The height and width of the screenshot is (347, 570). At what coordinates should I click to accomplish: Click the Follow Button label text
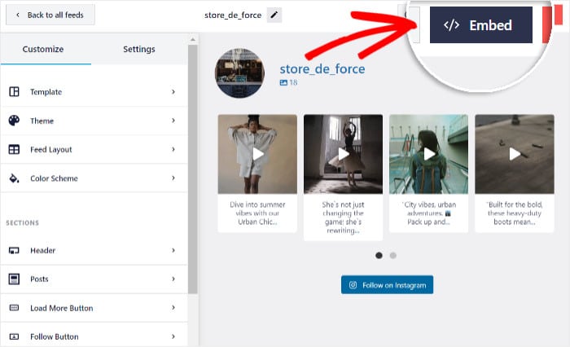click(55, 336)
